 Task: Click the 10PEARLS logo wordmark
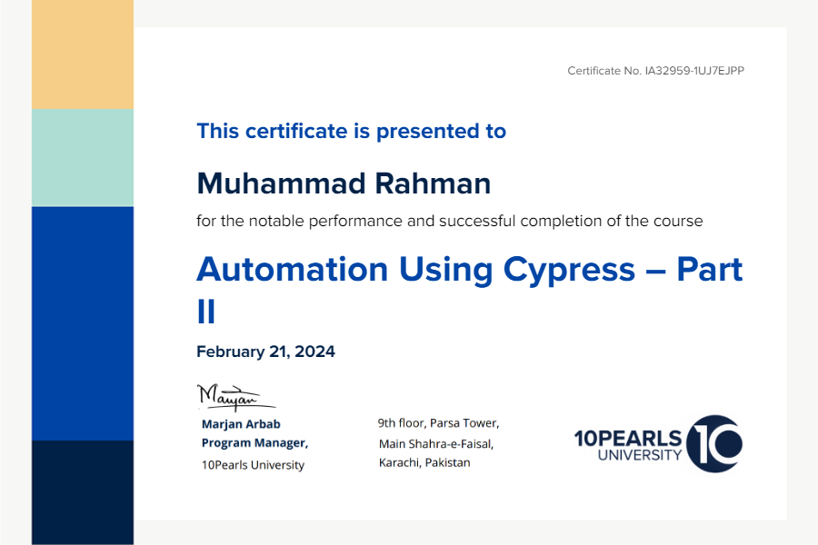628,438
